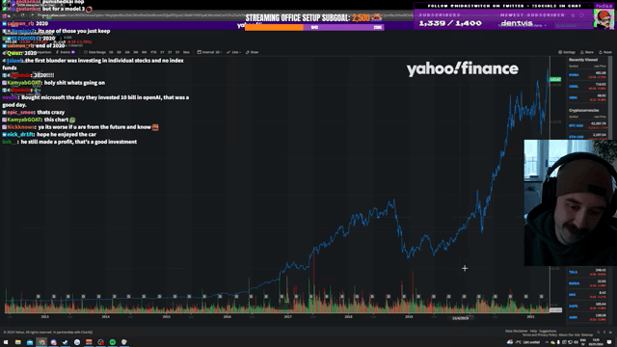Select the 1D date range
This screenshot has height=347, width=617.
(111, 52)
